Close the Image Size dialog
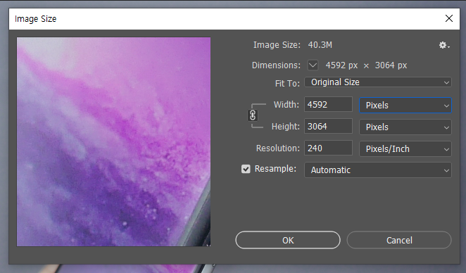 click(449, 18)
